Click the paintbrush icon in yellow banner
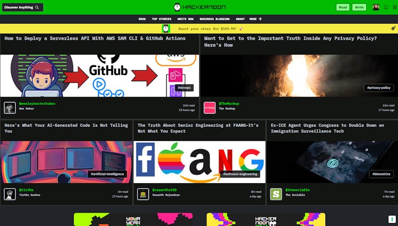The height and width of the screenshot is (226, 398). [393, 28]
